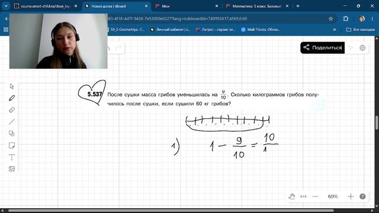Open the Mail Почта Облако bookmark
Viewport: 379px width, 213px height.
pos(261,30)
